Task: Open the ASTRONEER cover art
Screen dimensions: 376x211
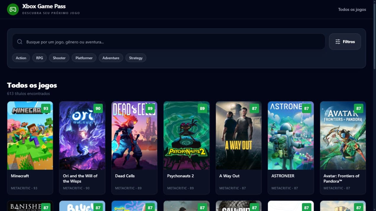Action: click(x=291, y=136)
